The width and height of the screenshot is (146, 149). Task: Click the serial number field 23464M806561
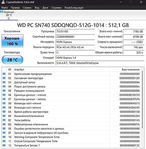coord(75,37)
